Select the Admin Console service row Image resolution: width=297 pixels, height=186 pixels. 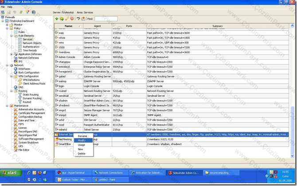[172, 57]
